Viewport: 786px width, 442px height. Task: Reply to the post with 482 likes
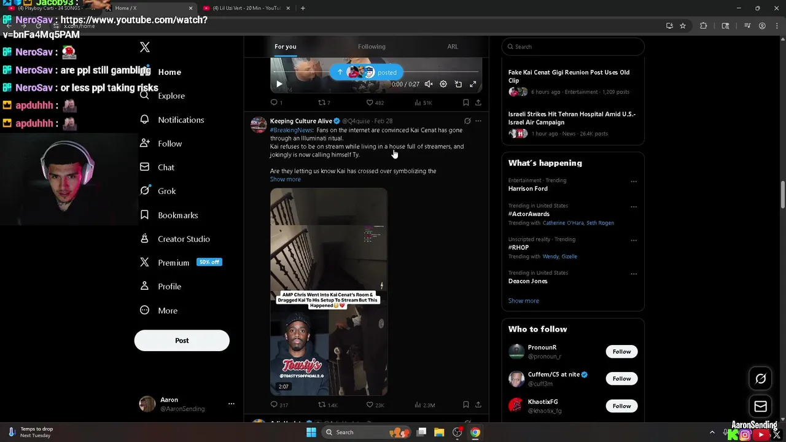coord(276,103)
